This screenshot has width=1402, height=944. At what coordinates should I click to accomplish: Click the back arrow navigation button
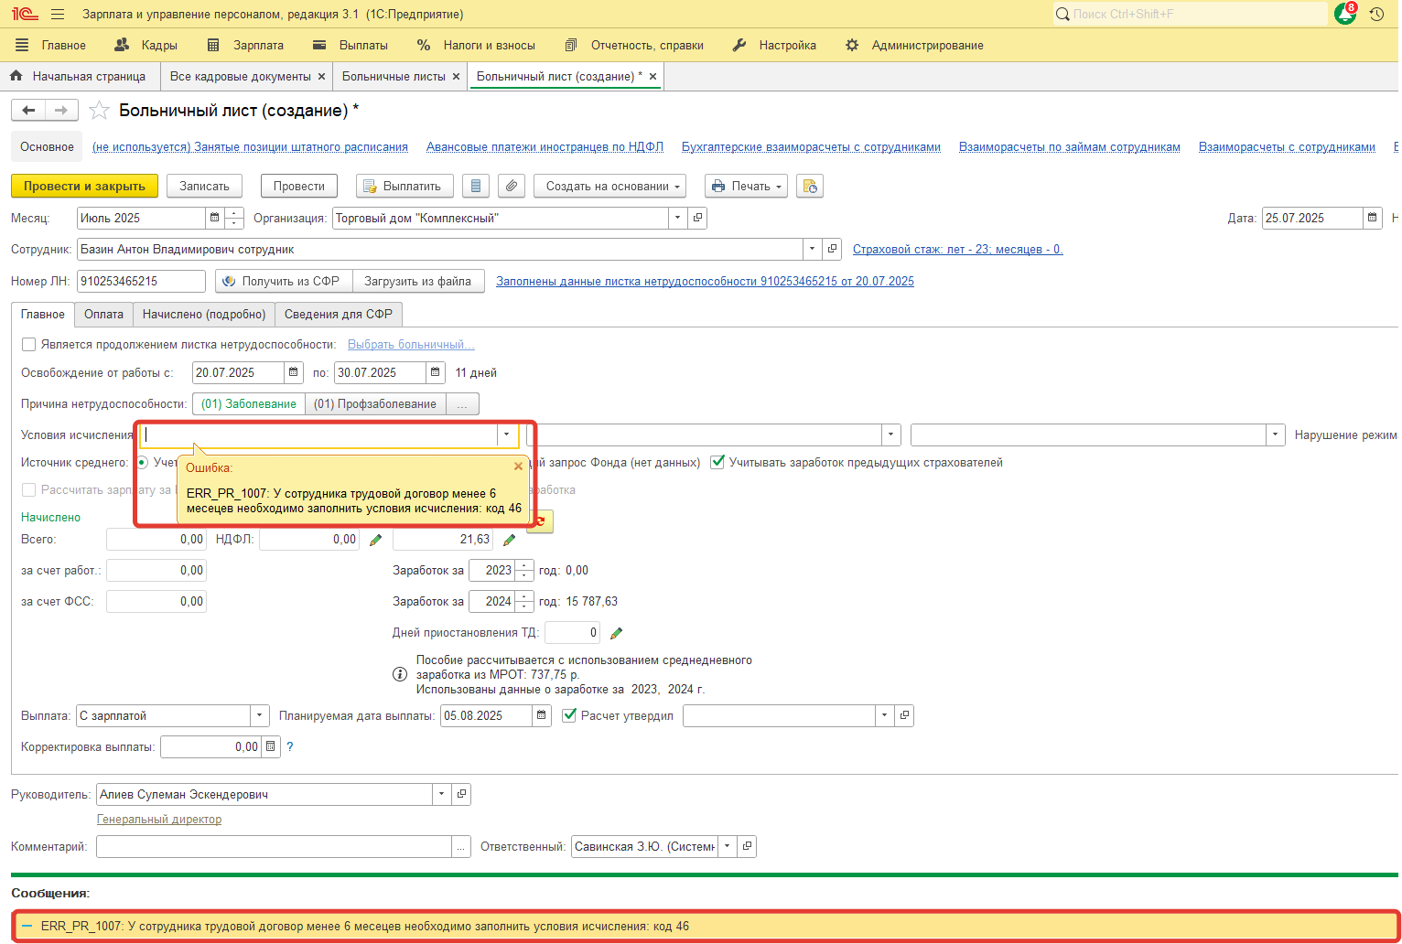pyautogui.click(x=28, y=111)
